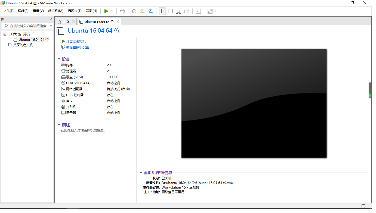The image size is (376, 213).
Task: Click the send Ctrl+Alt+Del toolbar icon
Action: click(123, 11)
